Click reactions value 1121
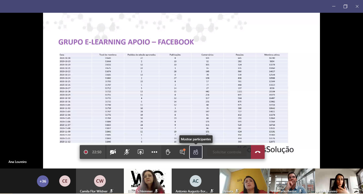Screen dimensions: 363x194 tap(240, 91)
